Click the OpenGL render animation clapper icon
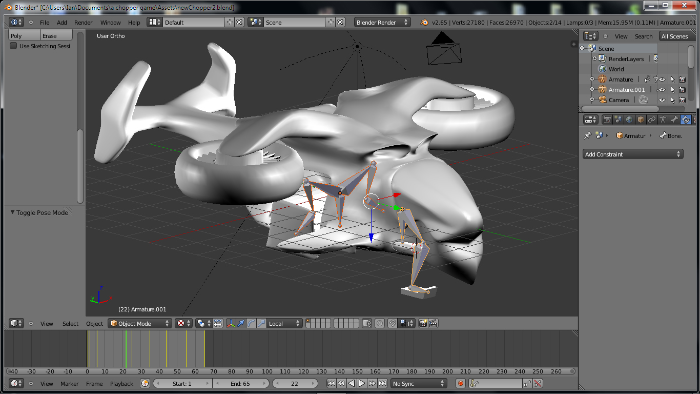 [433, 323]
